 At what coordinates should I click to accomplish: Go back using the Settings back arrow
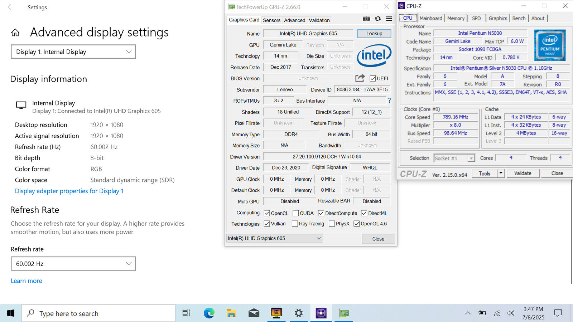pos(11,7)
